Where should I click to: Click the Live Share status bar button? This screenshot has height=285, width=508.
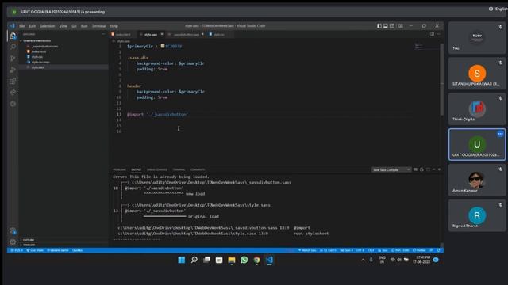pos(35,250)
